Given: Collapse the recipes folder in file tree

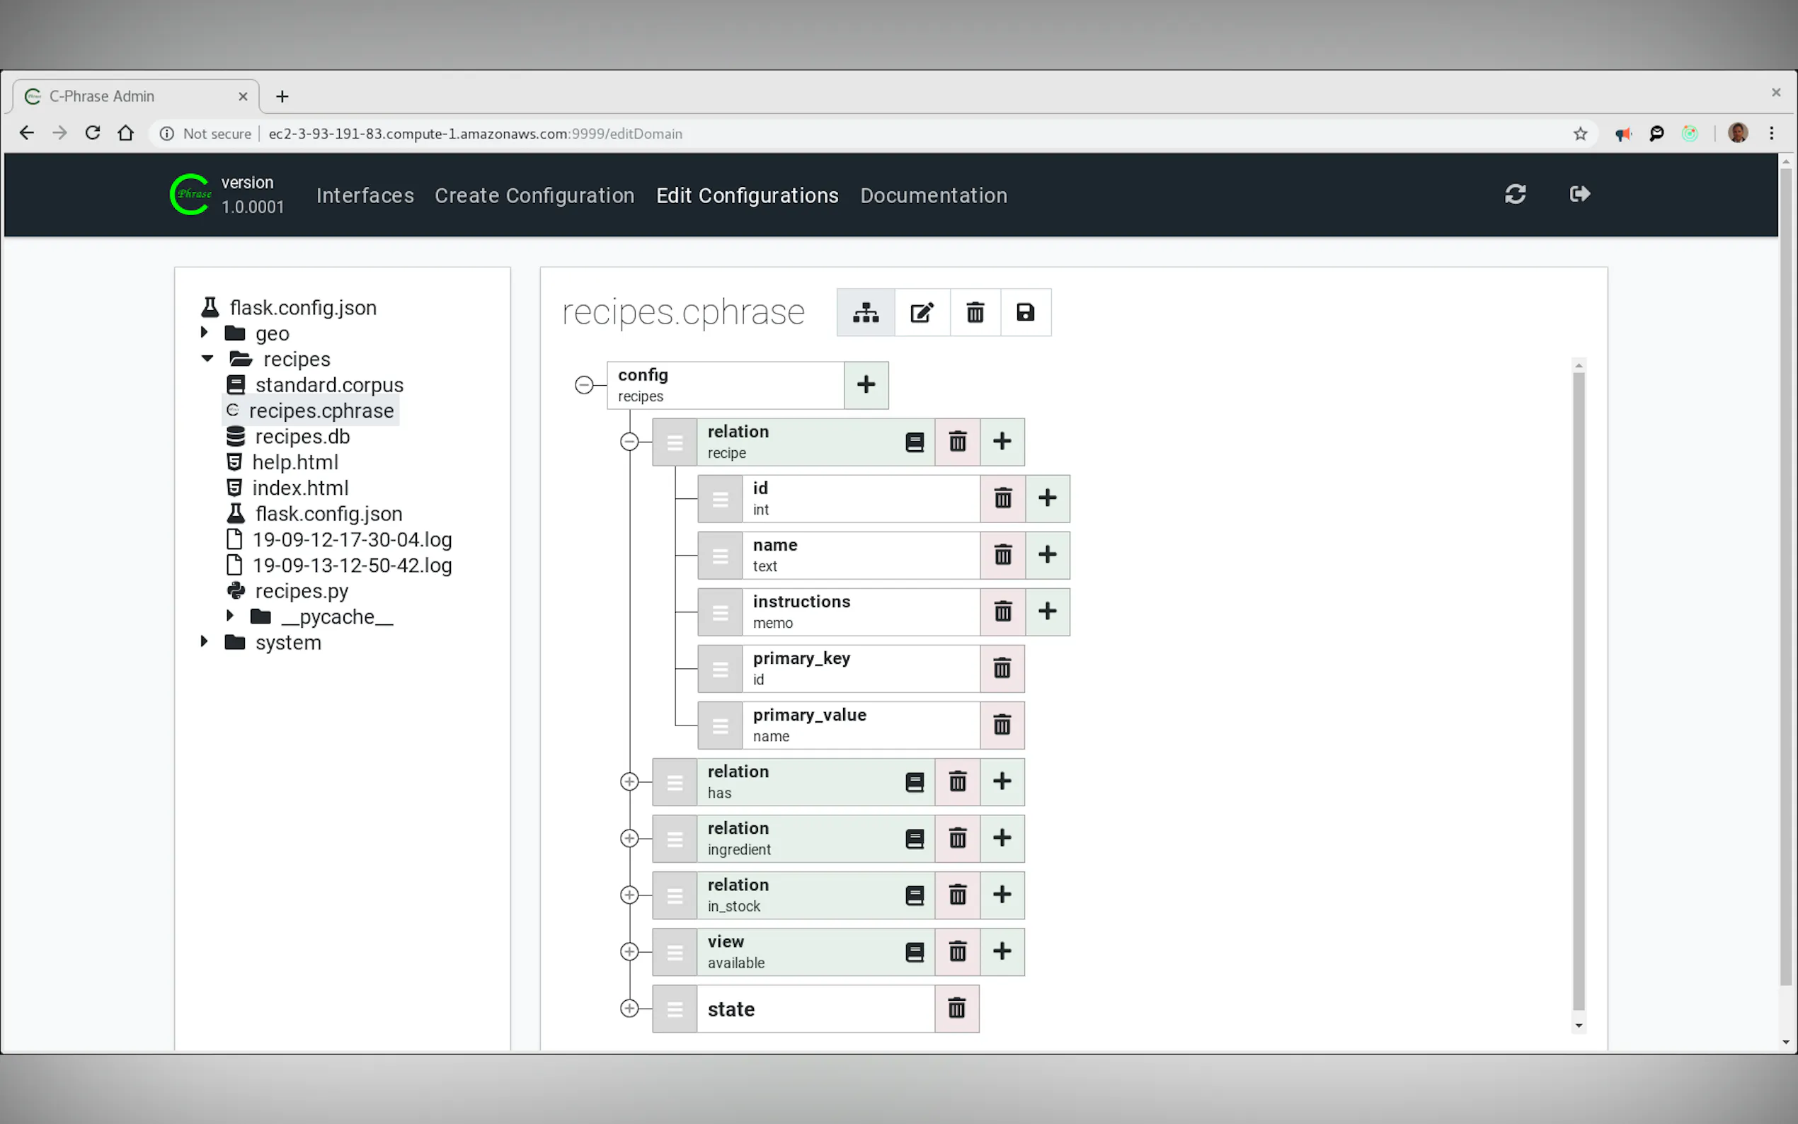Looking at the screenshot, I should click(x=207, y=358).
